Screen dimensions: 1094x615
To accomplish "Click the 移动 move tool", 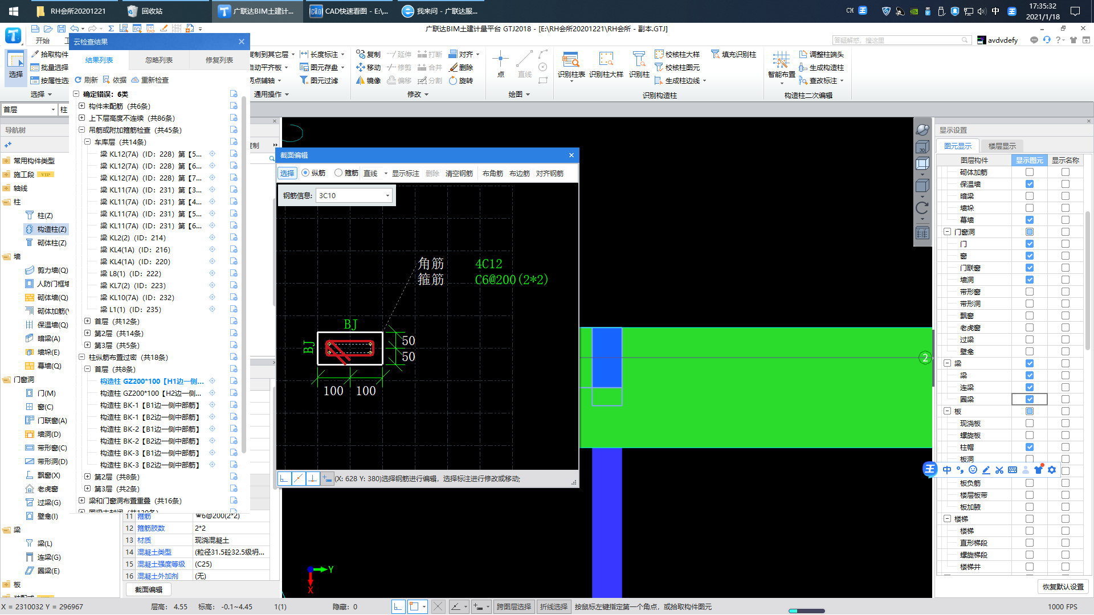I will (368, 67).
